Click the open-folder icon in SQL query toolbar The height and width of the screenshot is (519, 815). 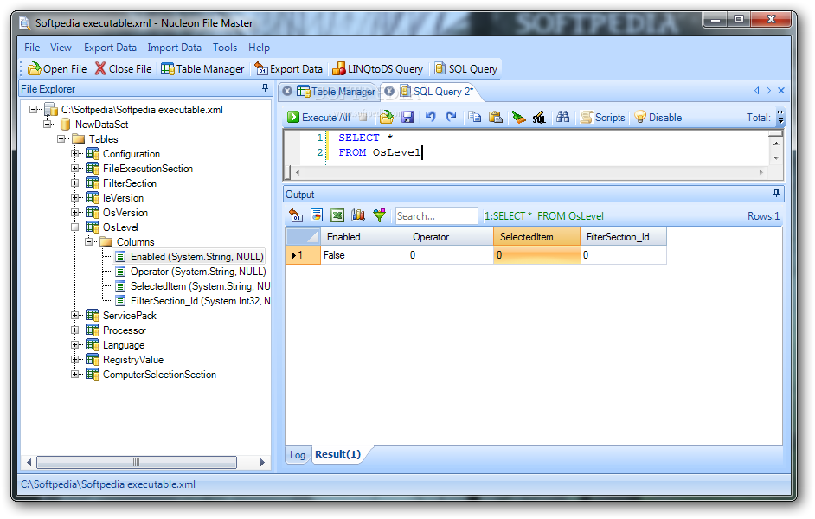pos(386,118)
